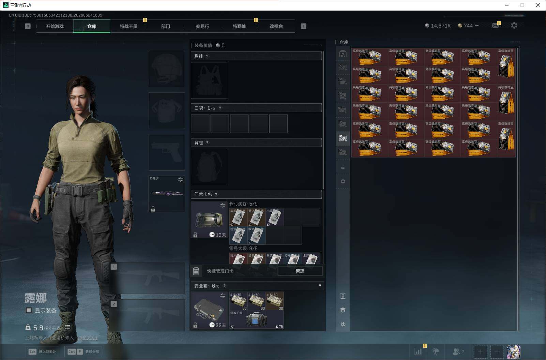Add a teammate in first empty slot
This screenshot has width=546, height=360.
480,351
